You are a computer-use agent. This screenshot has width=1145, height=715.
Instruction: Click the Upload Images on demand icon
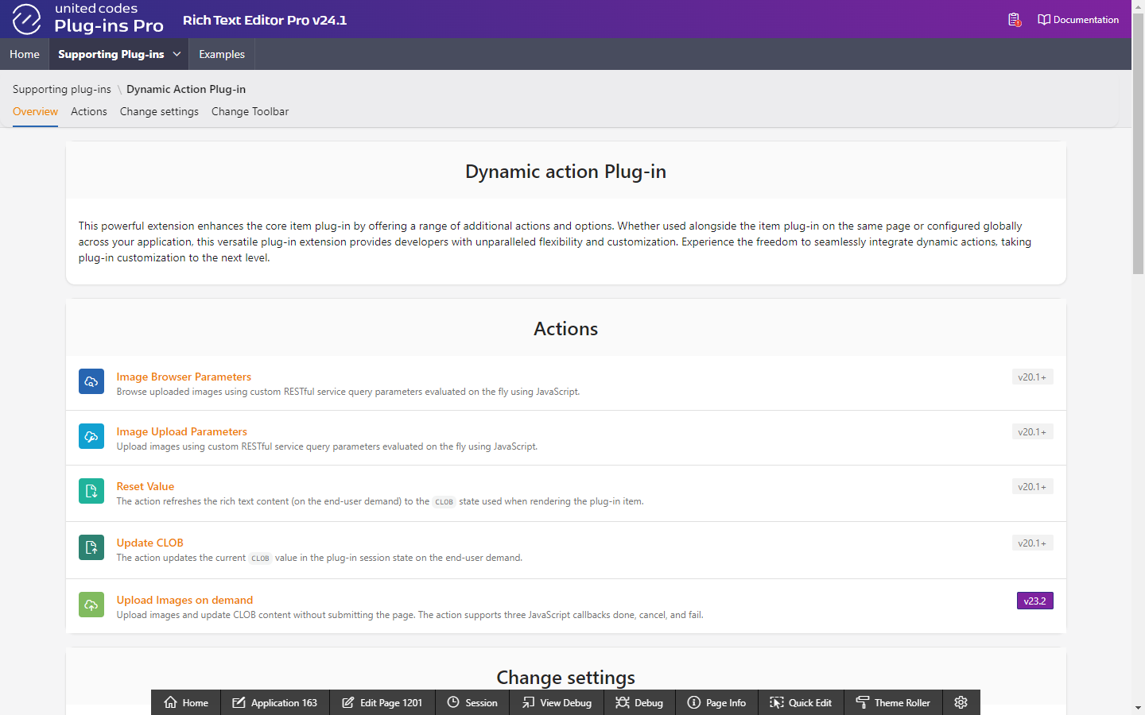tap(91, 605)
